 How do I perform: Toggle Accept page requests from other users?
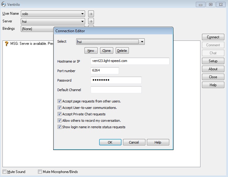pyautogui.click(x=59, y=101)
